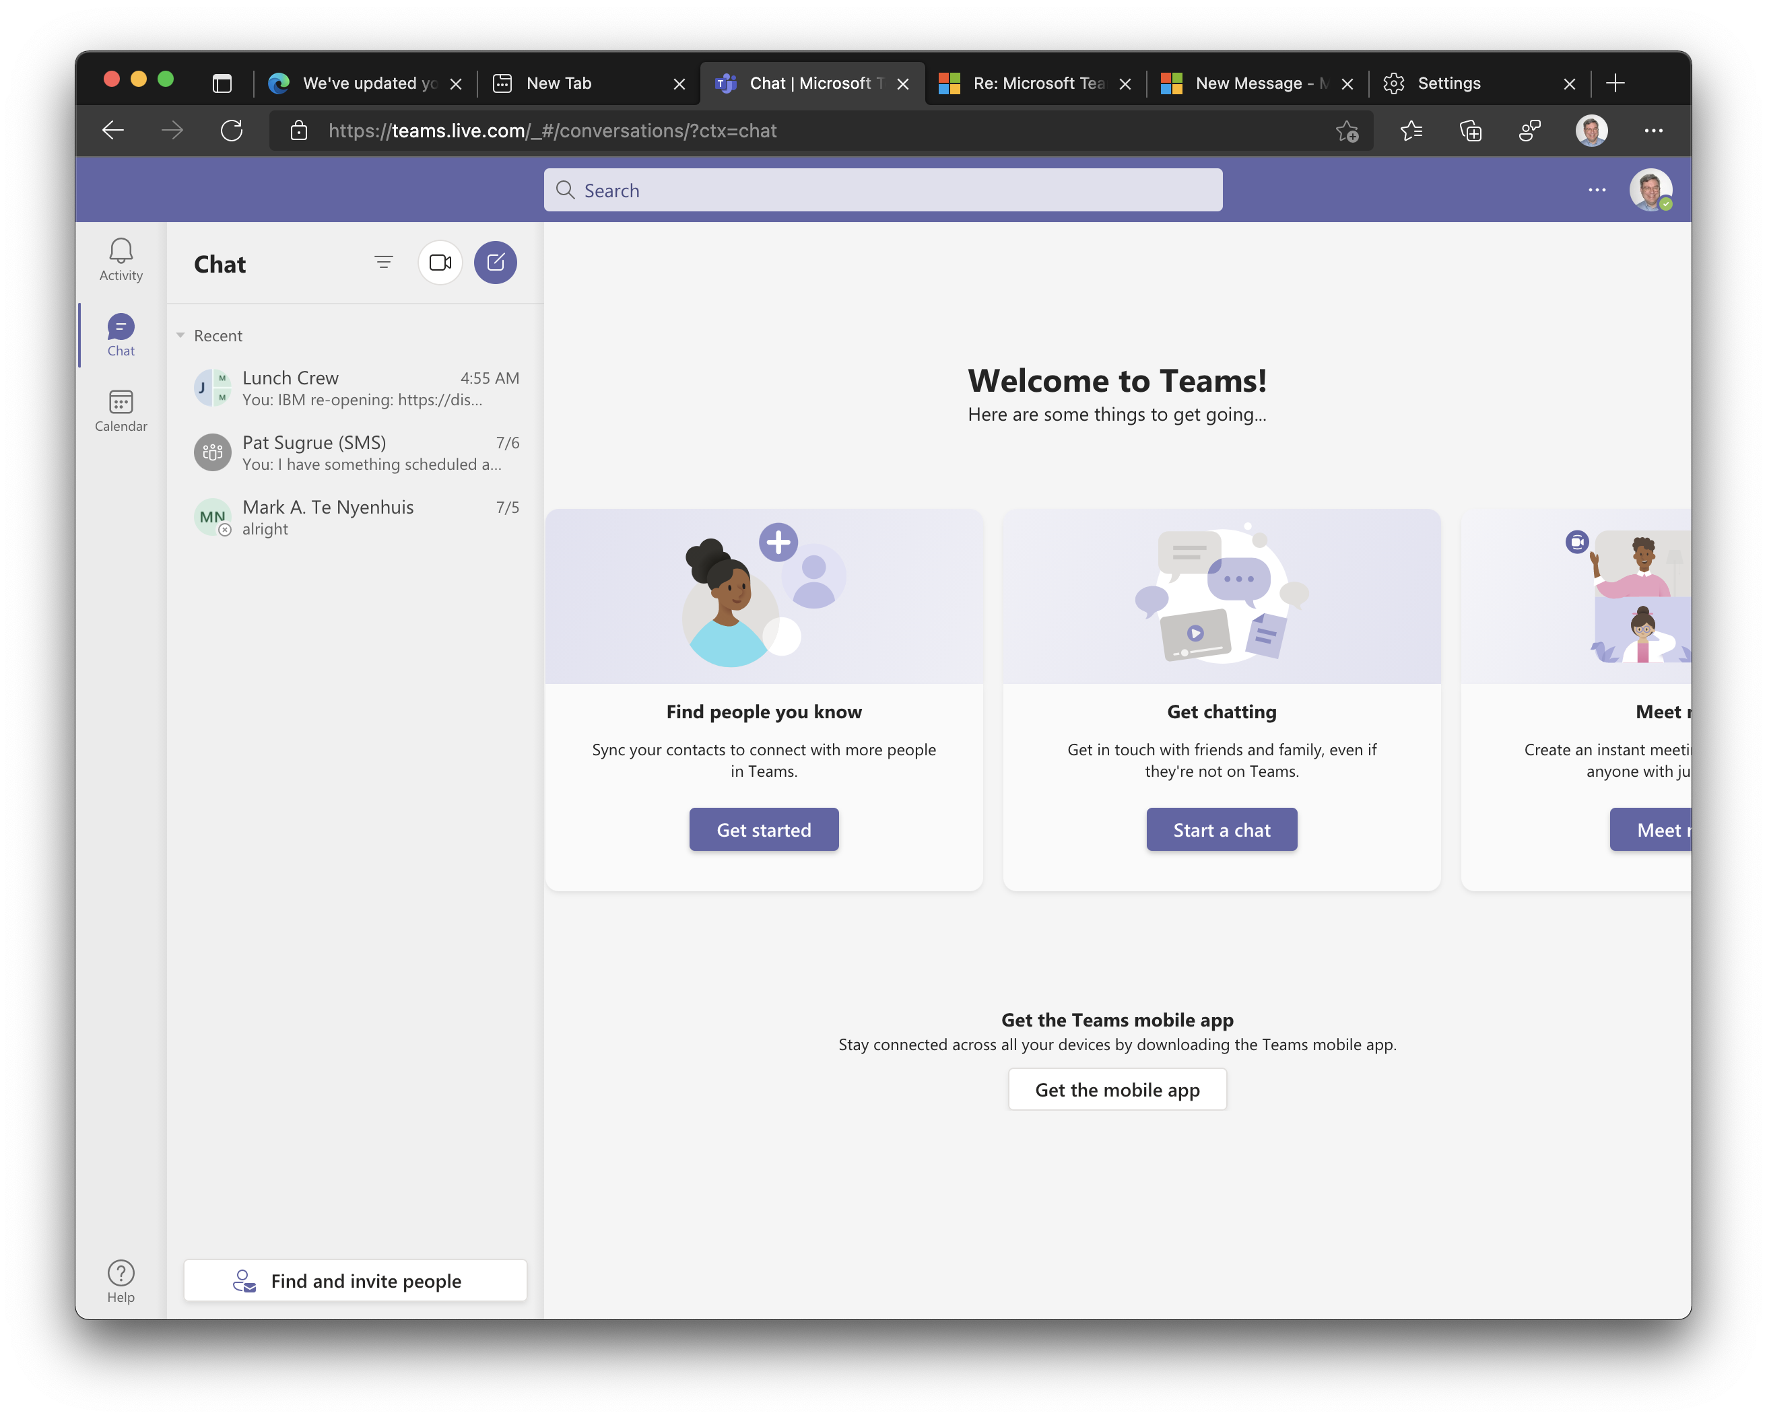1767x1419 pixels.
Task: Open Mark A. Te Nyenhuis MN avatar
Action: (213, 517)
